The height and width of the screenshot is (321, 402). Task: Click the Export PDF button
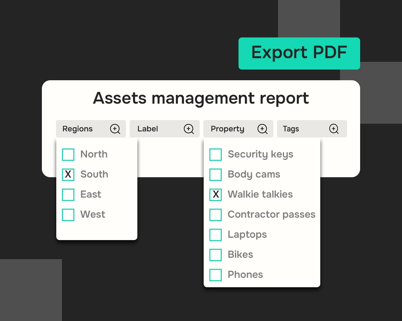[299, 53]
